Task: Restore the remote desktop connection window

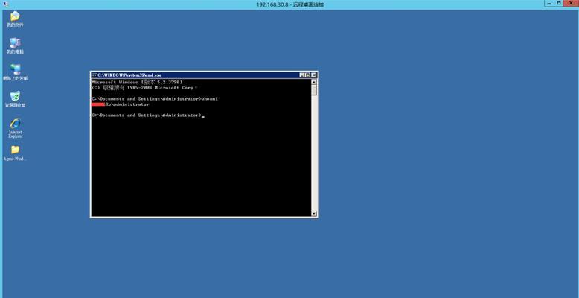Action: [x=559, y=3]
